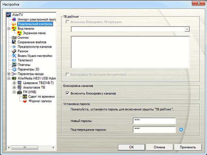207x155 pixels.
Task: Click the Отмена button
Action: click(x=159, y=147)
